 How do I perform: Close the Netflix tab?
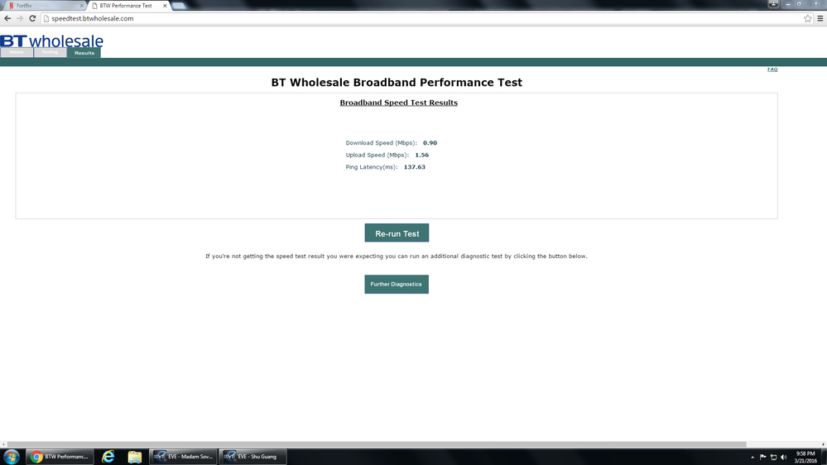tap(81, 6)
